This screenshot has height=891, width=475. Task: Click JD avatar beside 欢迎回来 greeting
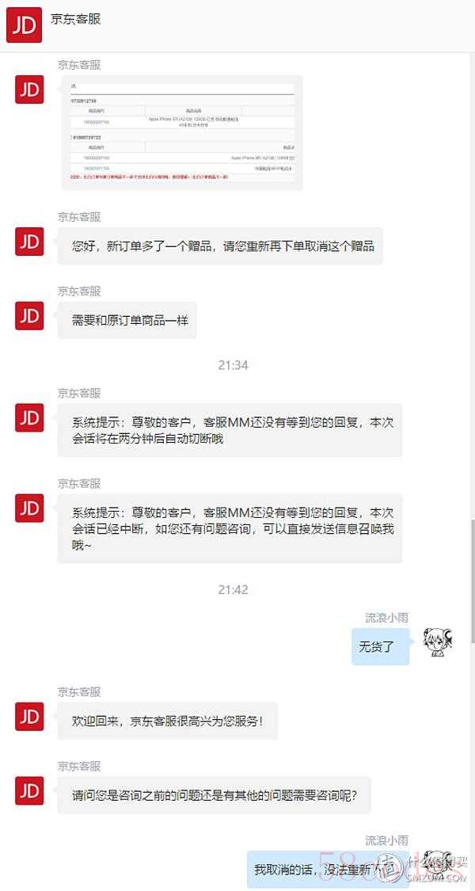pos(29,717)
